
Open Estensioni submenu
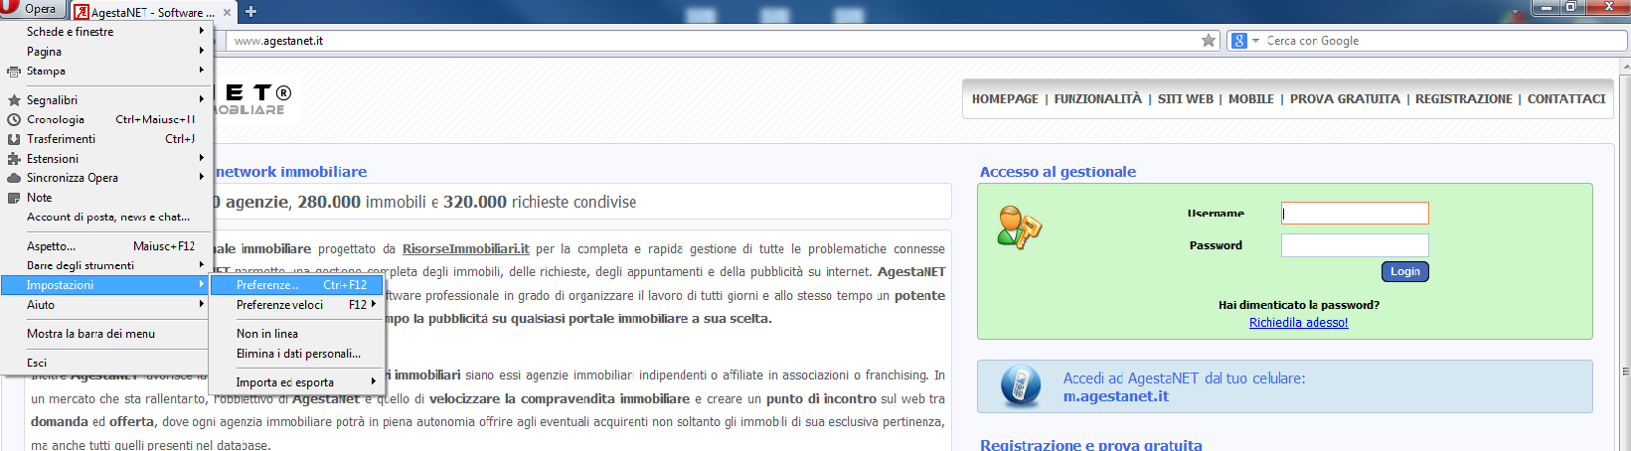pos(104,159)
